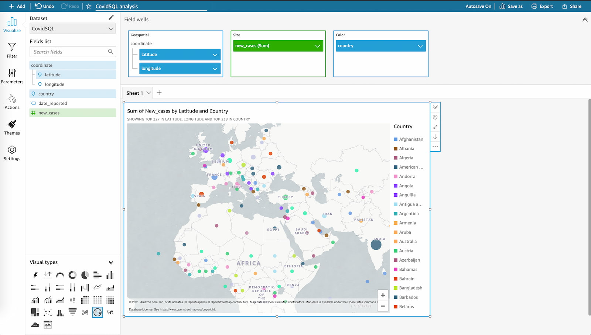This screenshot has height=335, width=591.
Task: Expand the latitude field well dropdown
Action: click(x=215, y=54)
